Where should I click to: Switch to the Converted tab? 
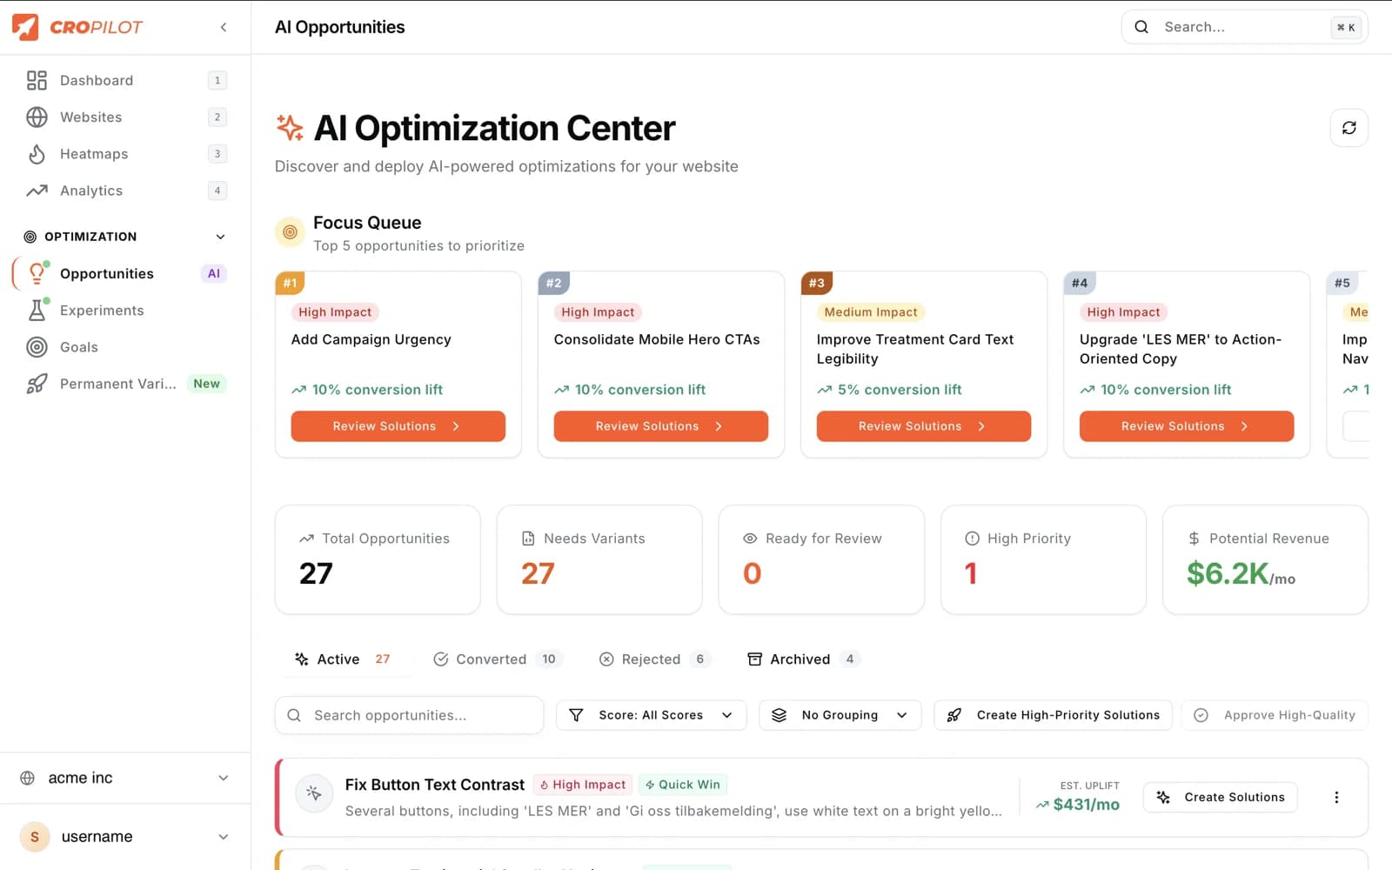(x=492, y=659)
